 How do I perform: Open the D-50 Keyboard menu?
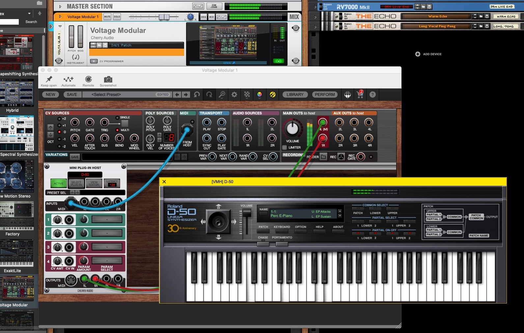(x=282, y=231)
